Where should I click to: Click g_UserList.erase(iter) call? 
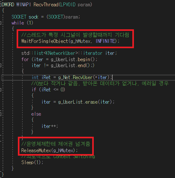point(85,102)
